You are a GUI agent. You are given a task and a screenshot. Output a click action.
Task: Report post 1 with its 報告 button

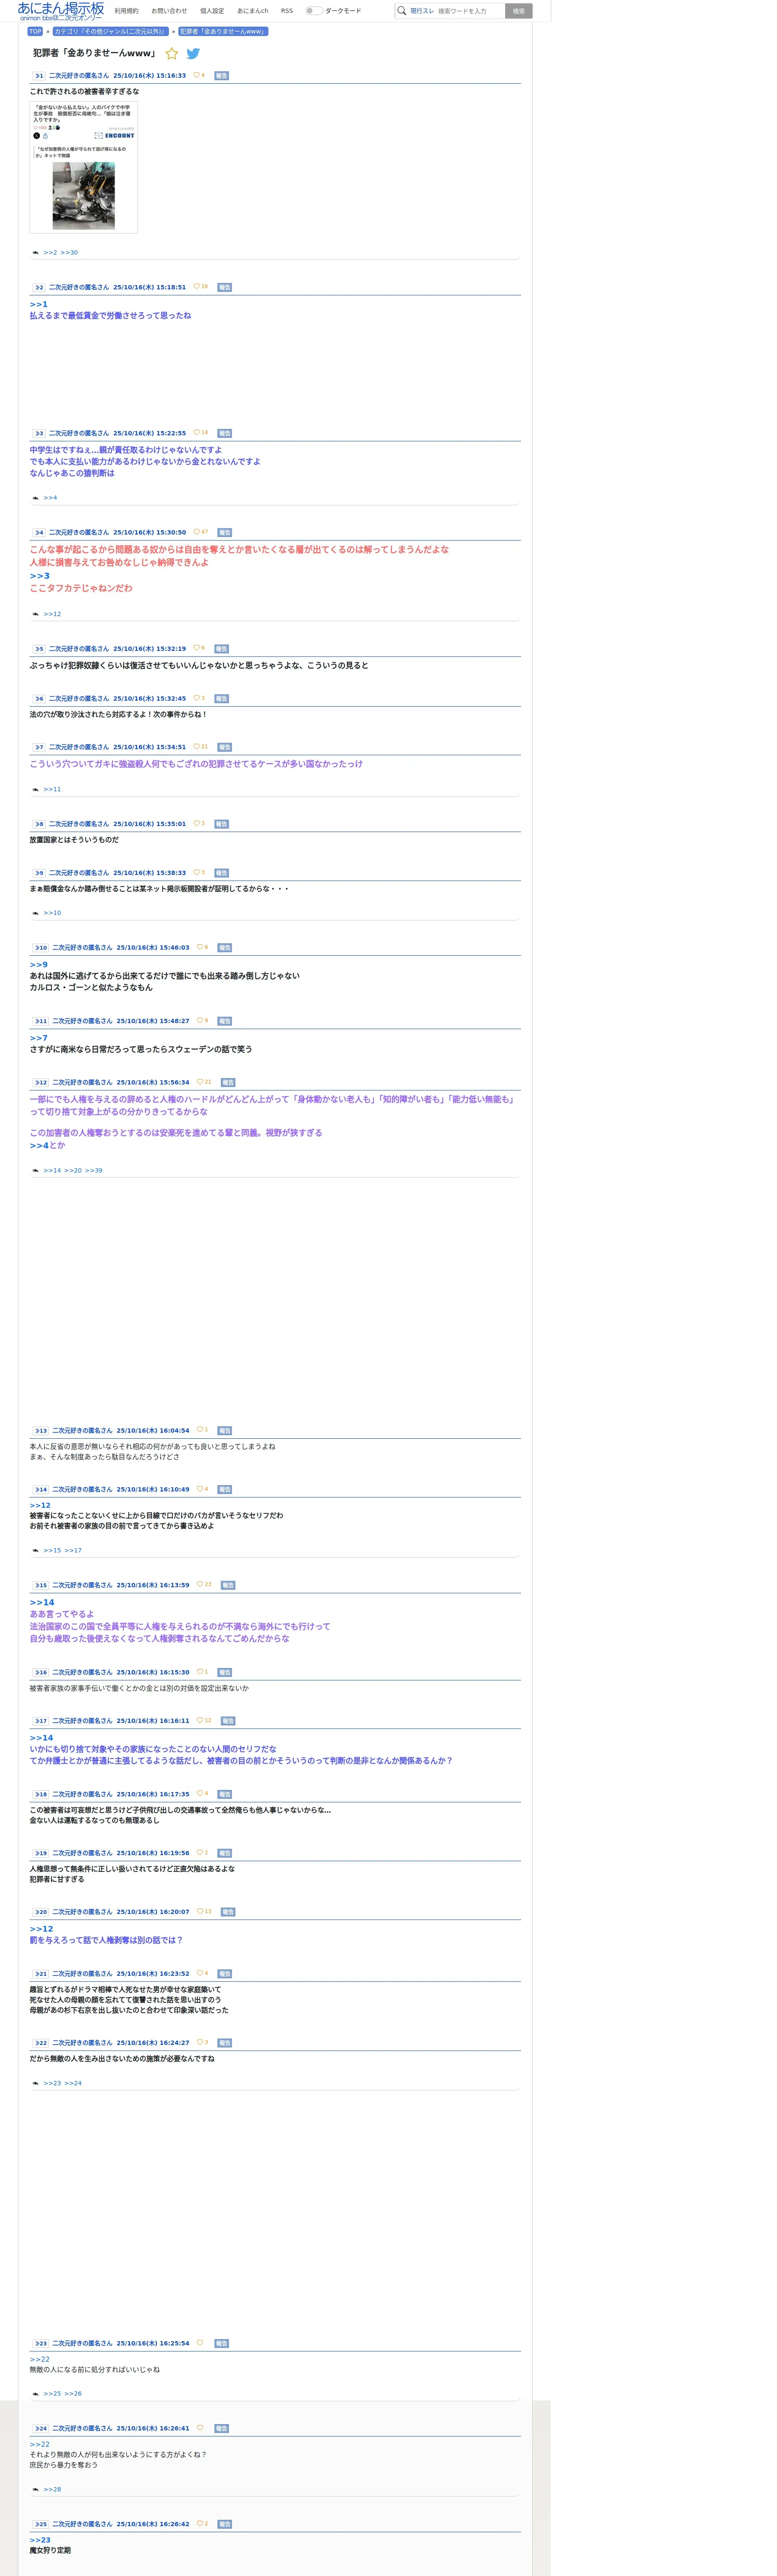222,76
